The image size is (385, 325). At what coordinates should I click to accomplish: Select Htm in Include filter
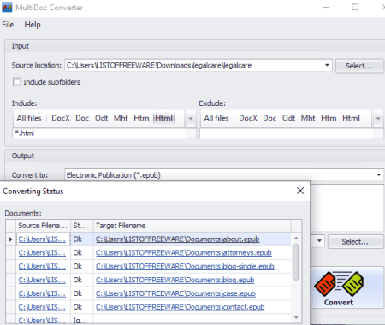point(141,118)
